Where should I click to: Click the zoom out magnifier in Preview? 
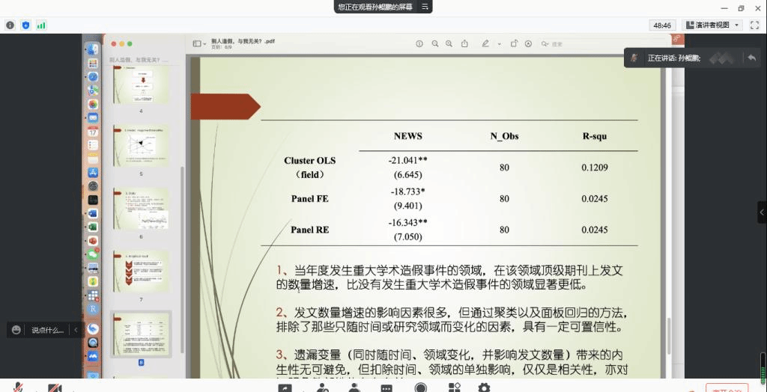click(435, 44)
